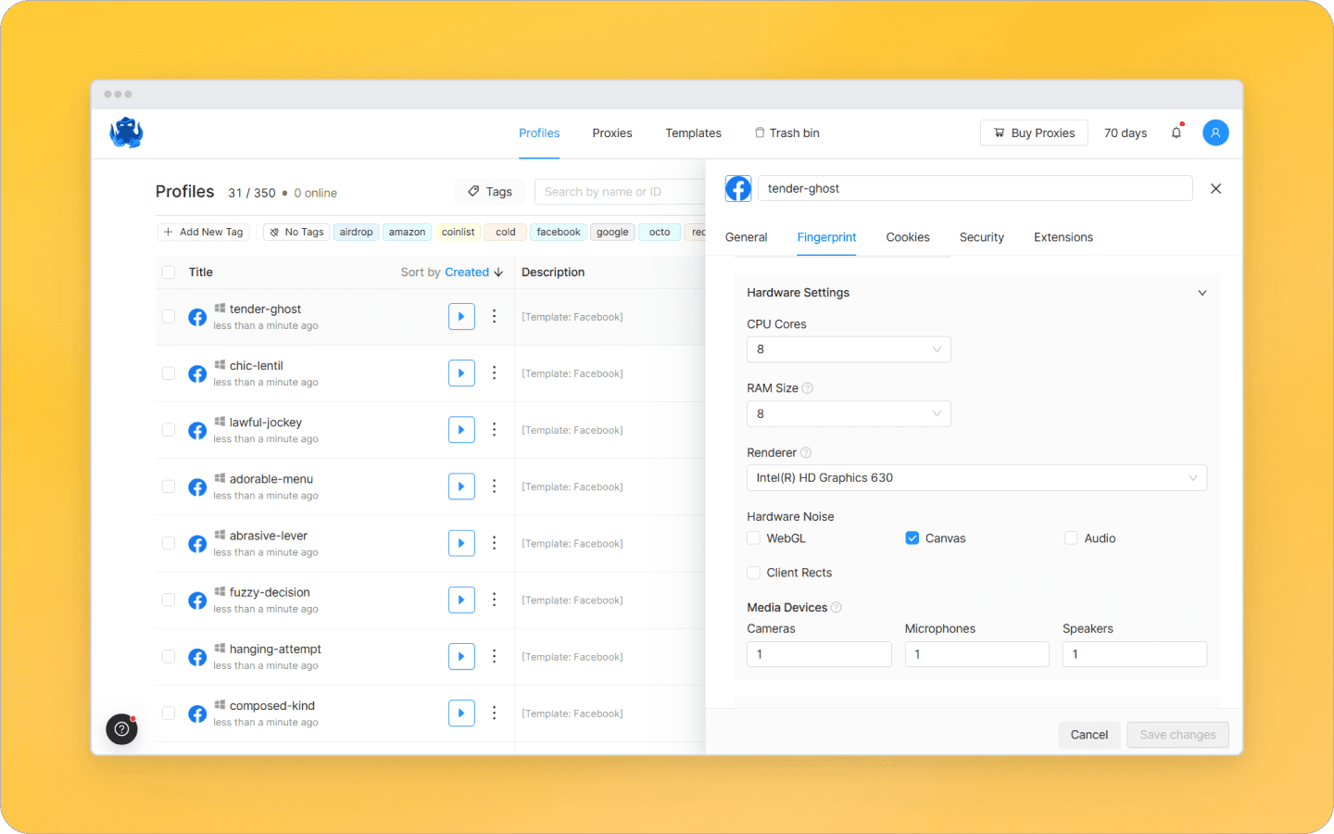Click profile name field tender-ghost
1334x834 pixels.
(975, 188)
